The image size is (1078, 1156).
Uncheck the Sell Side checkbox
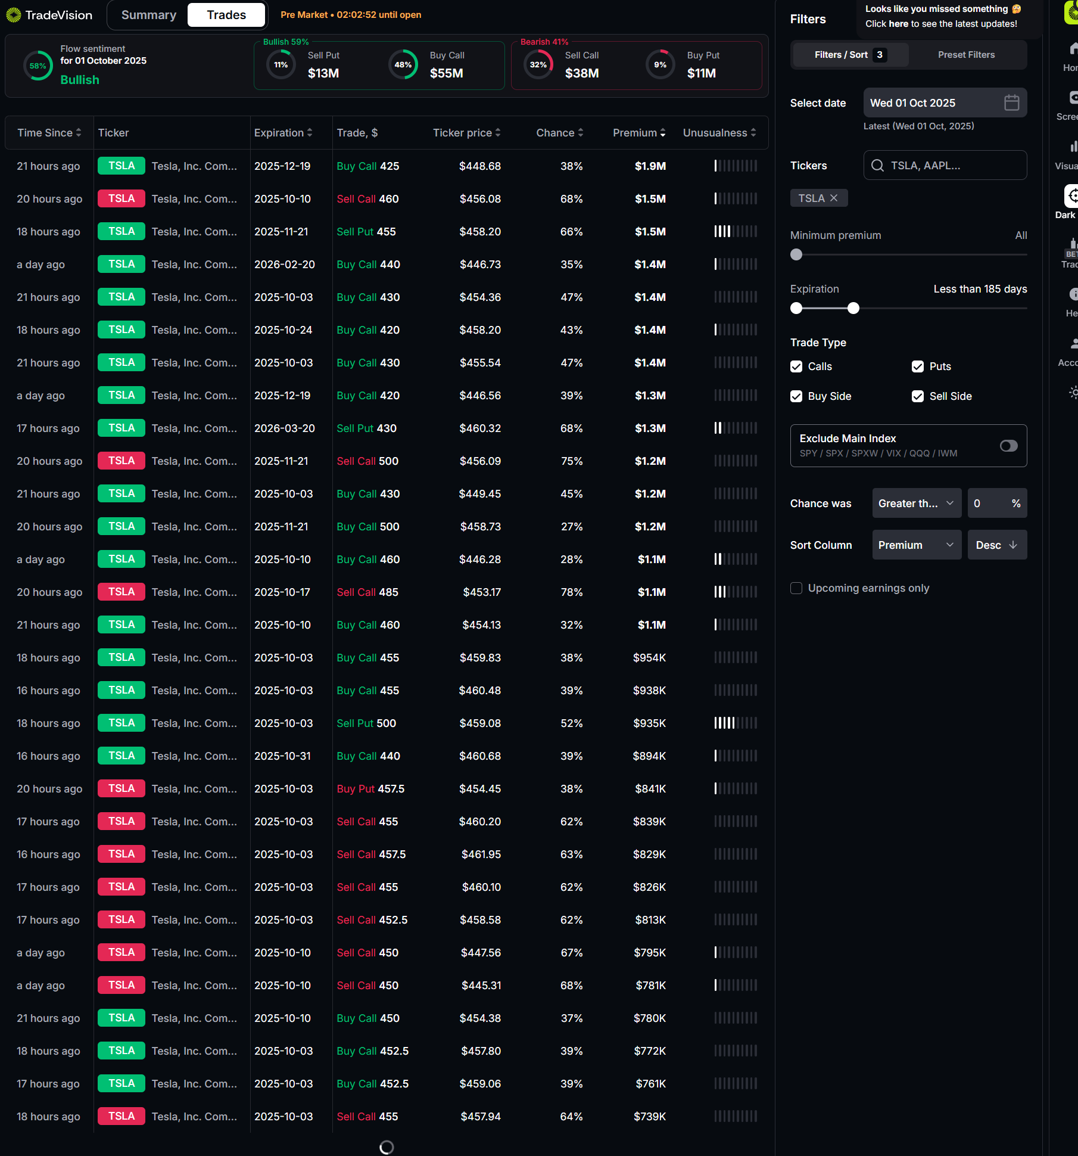(918, 396)
